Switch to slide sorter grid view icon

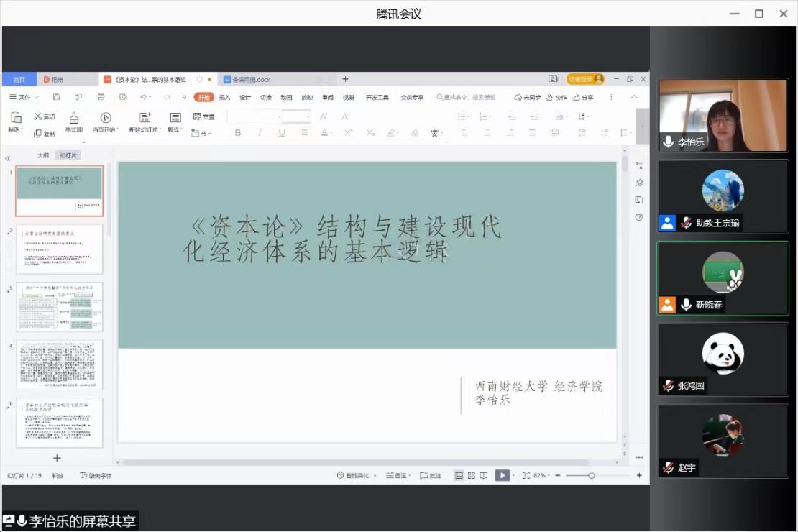[472, 475]
